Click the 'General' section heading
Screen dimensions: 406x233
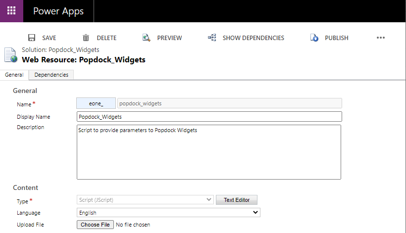click(25, 91)
